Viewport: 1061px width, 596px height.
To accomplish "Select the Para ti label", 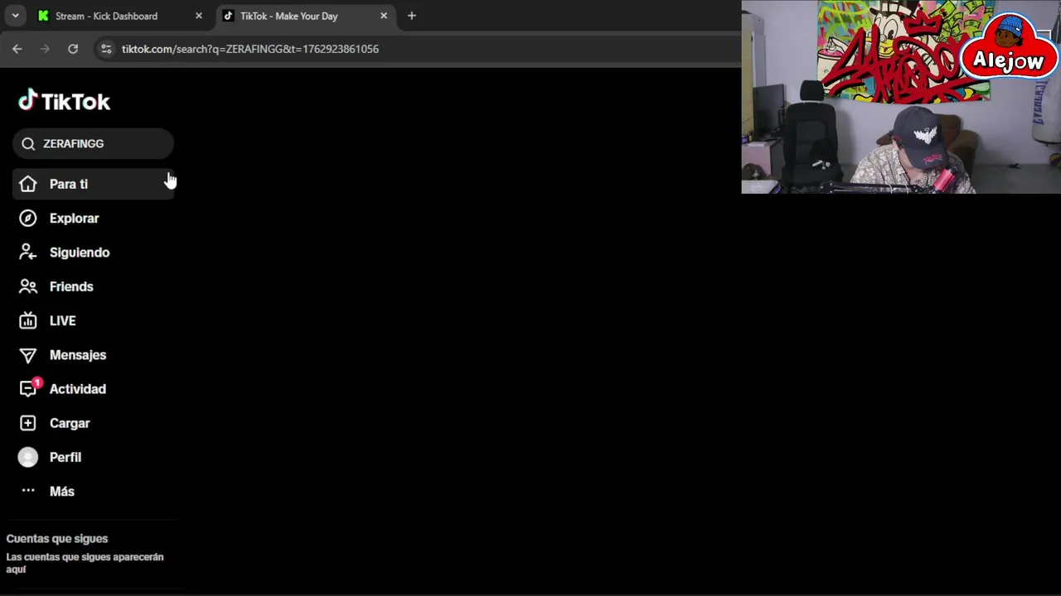I will coord(69,184).
